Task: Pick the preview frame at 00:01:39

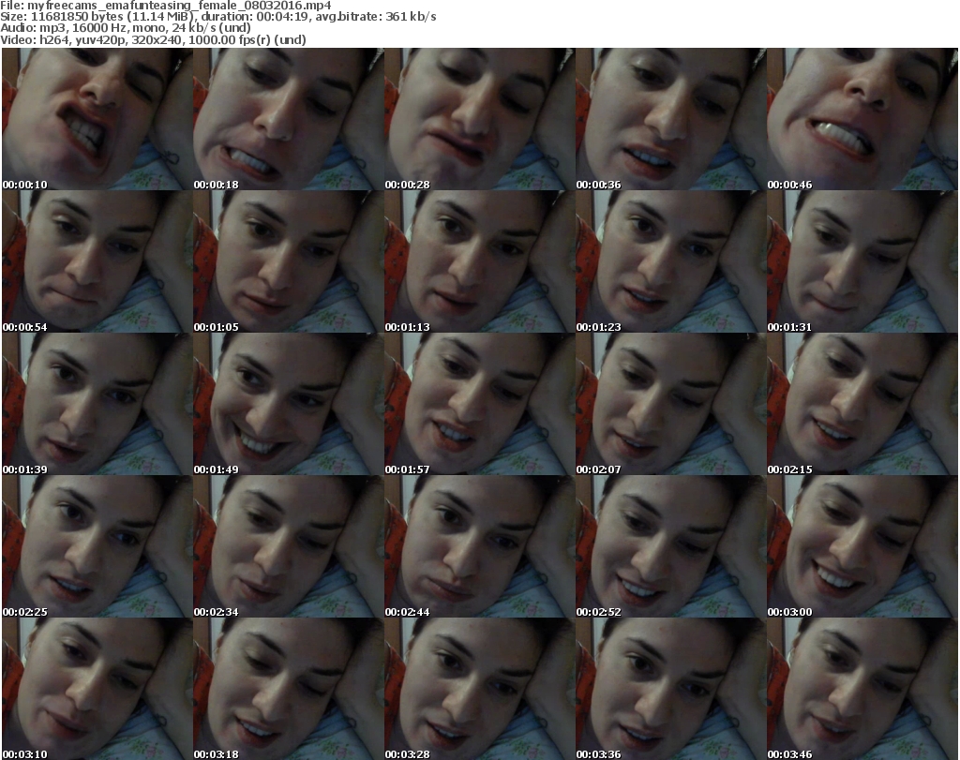Action: (97, 405)
